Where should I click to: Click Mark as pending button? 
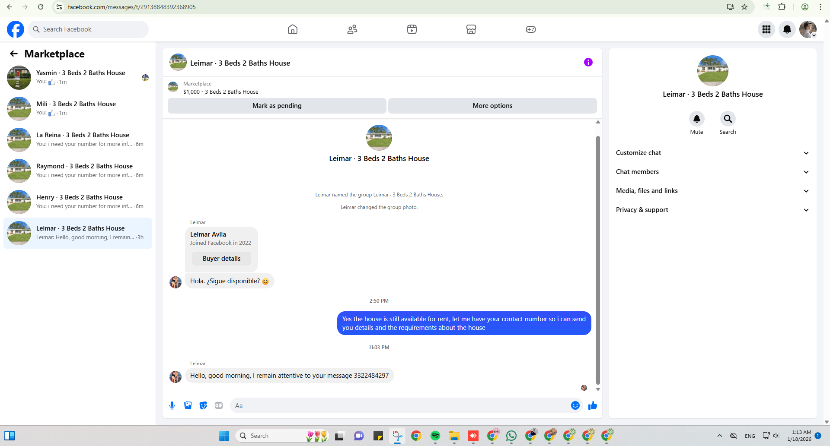[277, 106]
